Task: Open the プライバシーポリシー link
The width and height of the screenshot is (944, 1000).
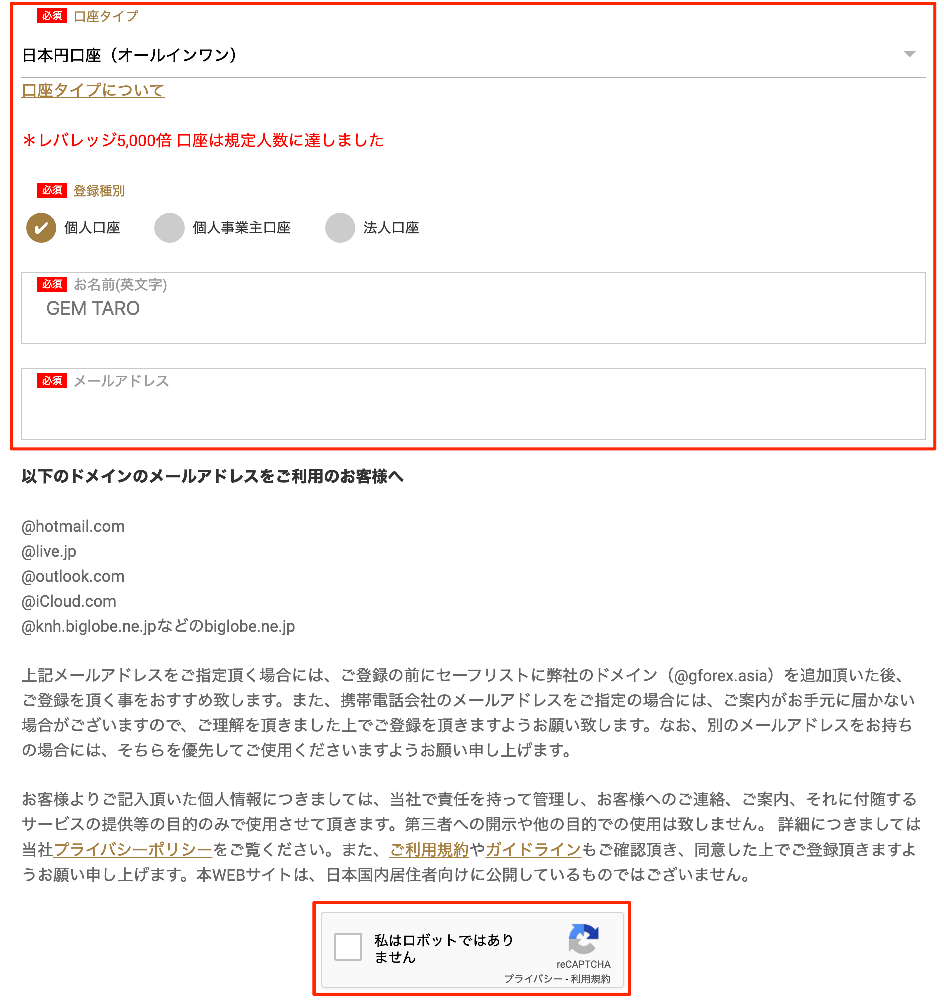Action: point(133,850)
